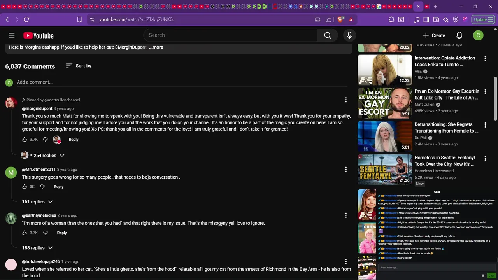Open menu for Homeless in Seattle video
The width and height of the screenshot is (498, 280).
pos(485,158)
